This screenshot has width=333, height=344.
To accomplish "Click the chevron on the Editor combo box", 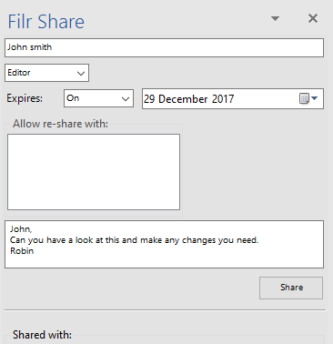I will 81,73.
